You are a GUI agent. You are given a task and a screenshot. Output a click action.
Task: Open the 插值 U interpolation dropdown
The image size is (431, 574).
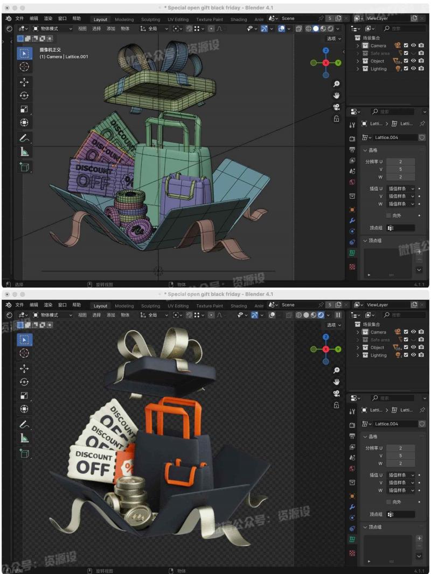click(401, 188)
